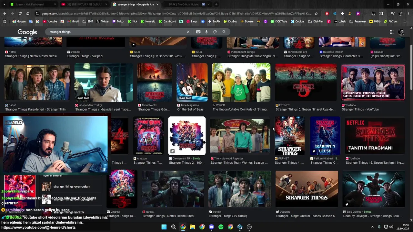
Task: Open the EDİT bookmarks folder
Action: [x=88, y=22]
